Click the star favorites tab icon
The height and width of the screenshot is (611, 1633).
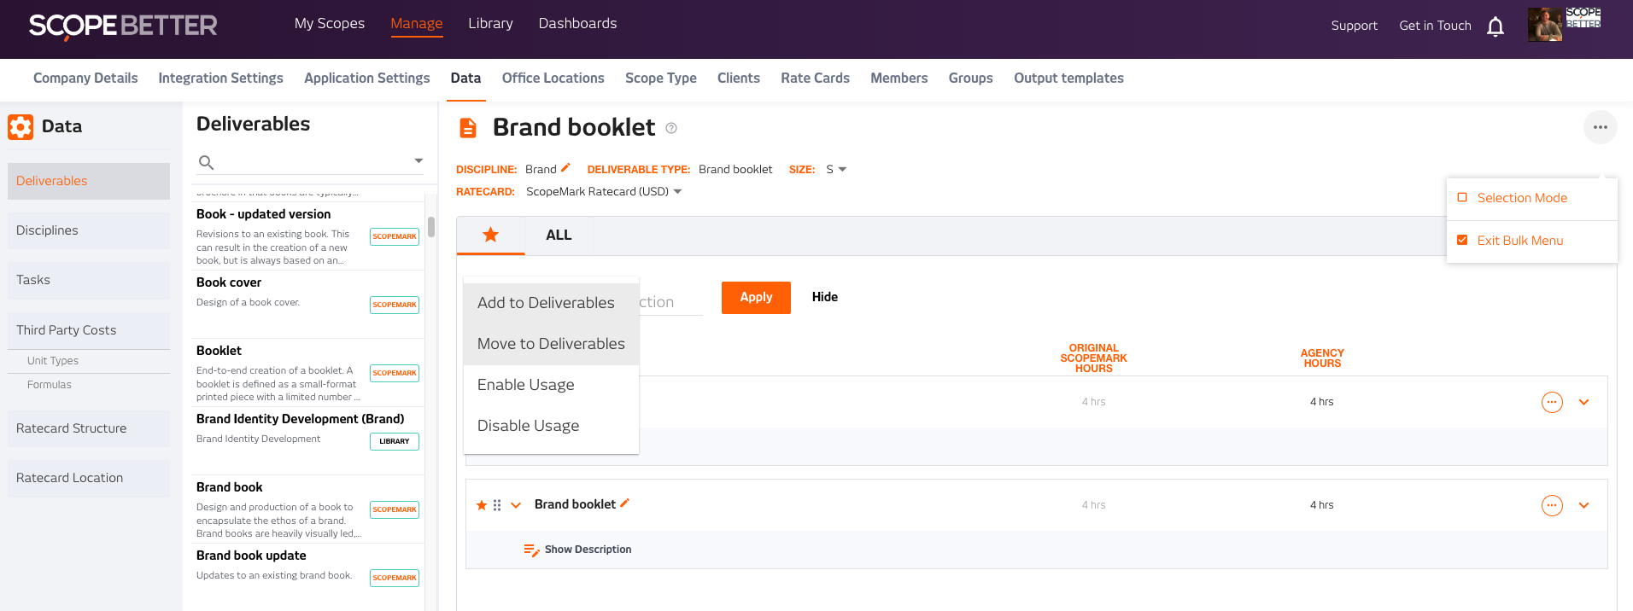coord(490,235)
